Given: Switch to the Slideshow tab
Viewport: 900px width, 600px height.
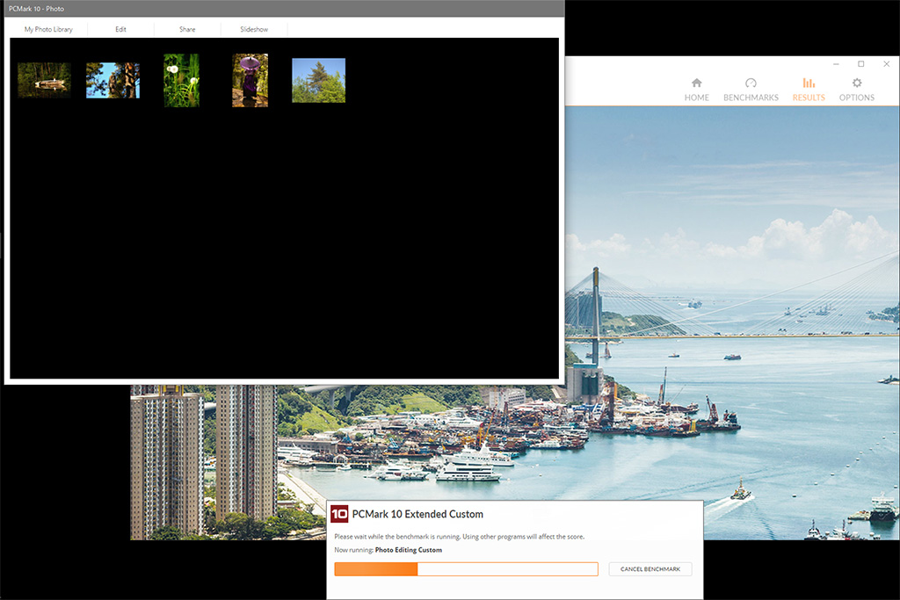Looking at the screenshot, I should [x=254, y=29].
